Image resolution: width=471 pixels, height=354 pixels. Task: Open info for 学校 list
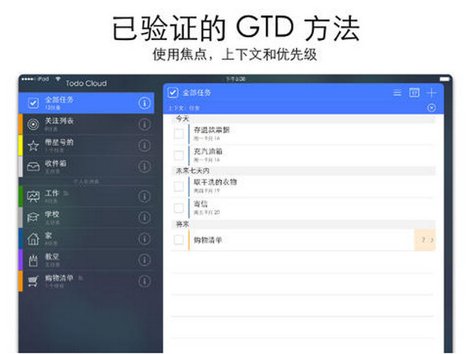coord(144,217)
